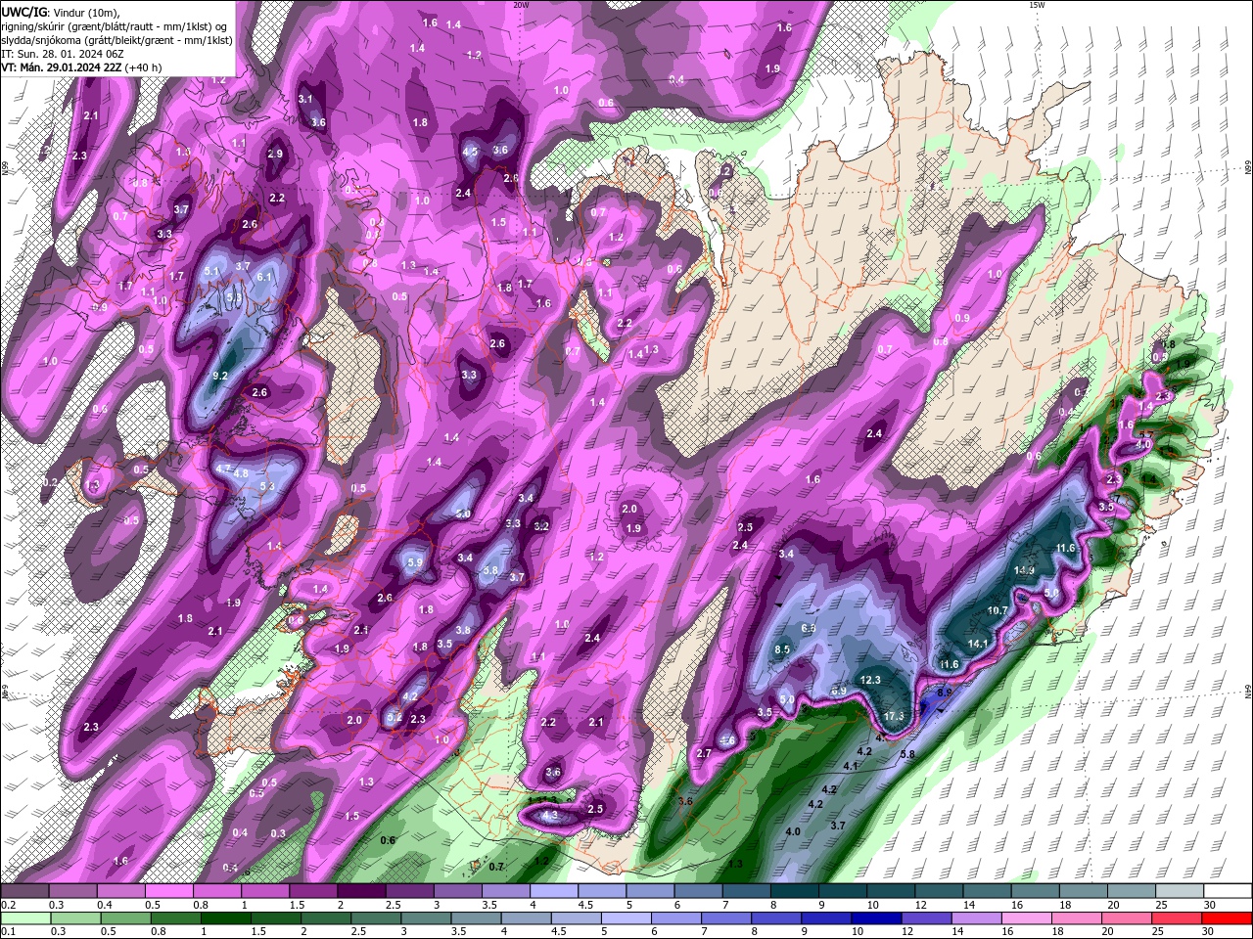Select the bright pink 0.5 swatch in top legend row
Image resolution: width=1253 pixels, height=939 pixels.
(x=168, y=891)
